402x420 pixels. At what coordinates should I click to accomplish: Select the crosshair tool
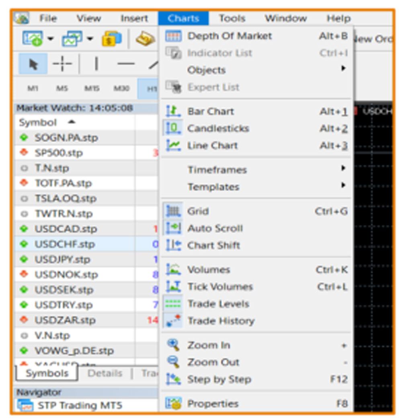click(x=62, y=64)
